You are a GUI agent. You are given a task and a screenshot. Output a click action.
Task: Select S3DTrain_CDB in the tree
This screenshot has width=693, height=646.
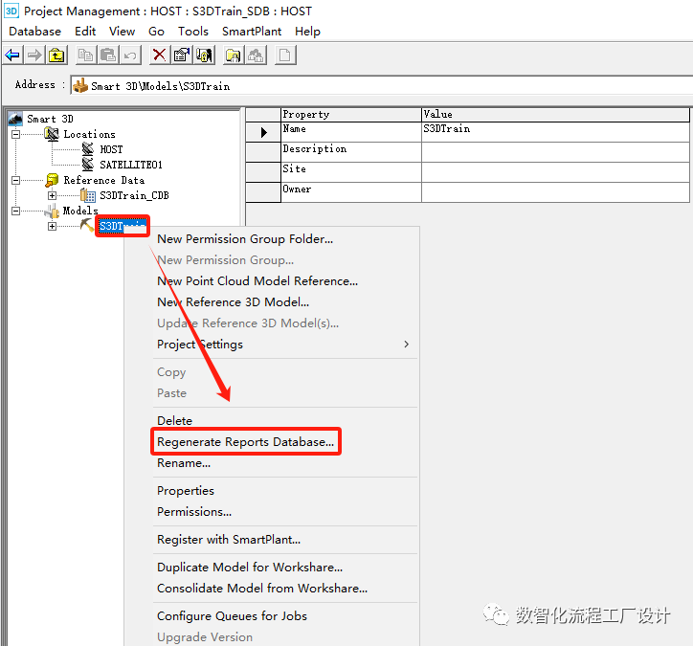pos(134,195)
